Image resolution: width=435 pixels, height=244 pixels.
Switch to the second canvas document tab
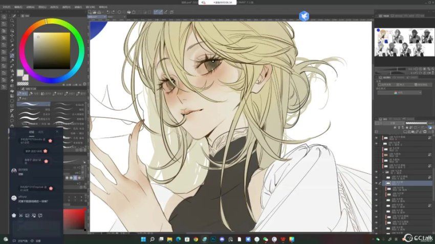point(117,17)
